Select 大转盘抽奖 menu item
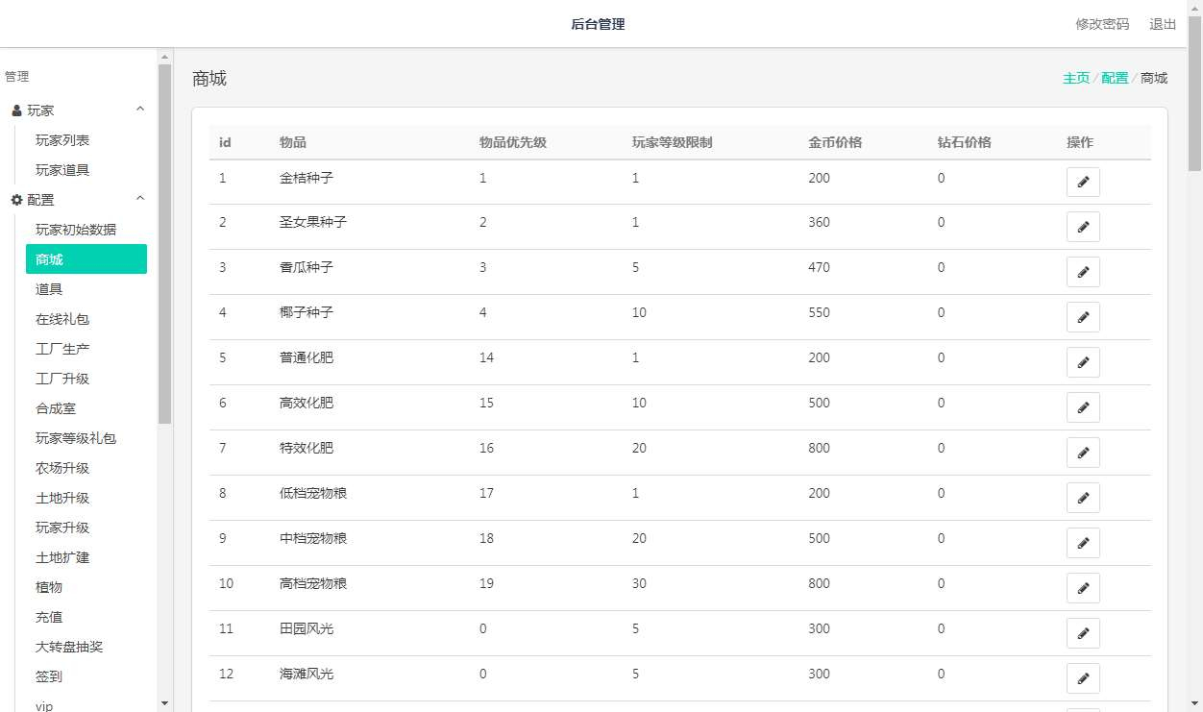 click(x=69, y=647)
